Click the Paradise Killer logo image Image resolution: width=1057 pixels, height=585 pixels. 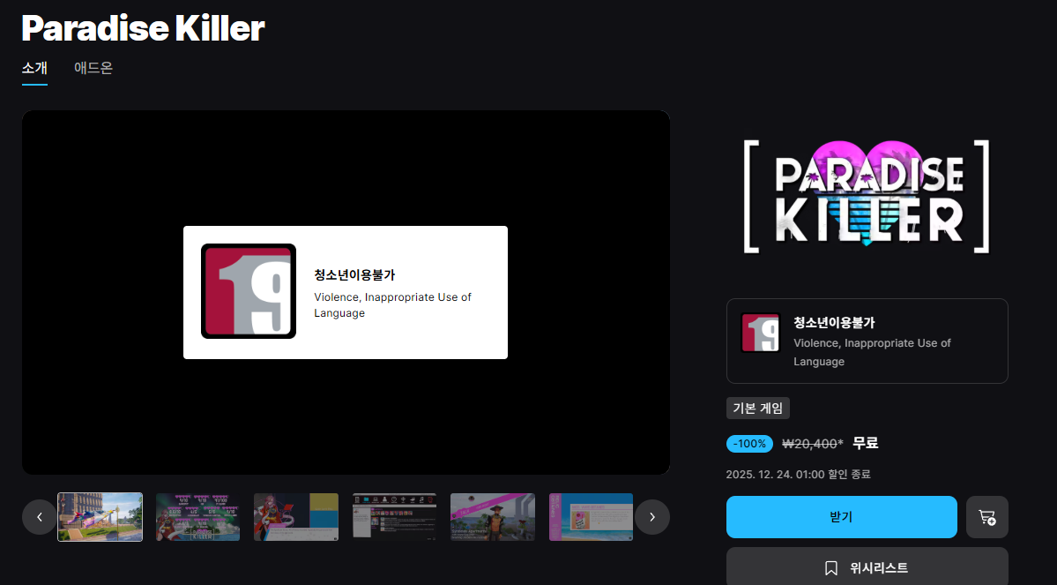tap(867, 197)
